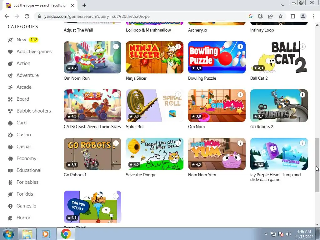Reload the page
The image size is (320, 240).
point(27,16)
